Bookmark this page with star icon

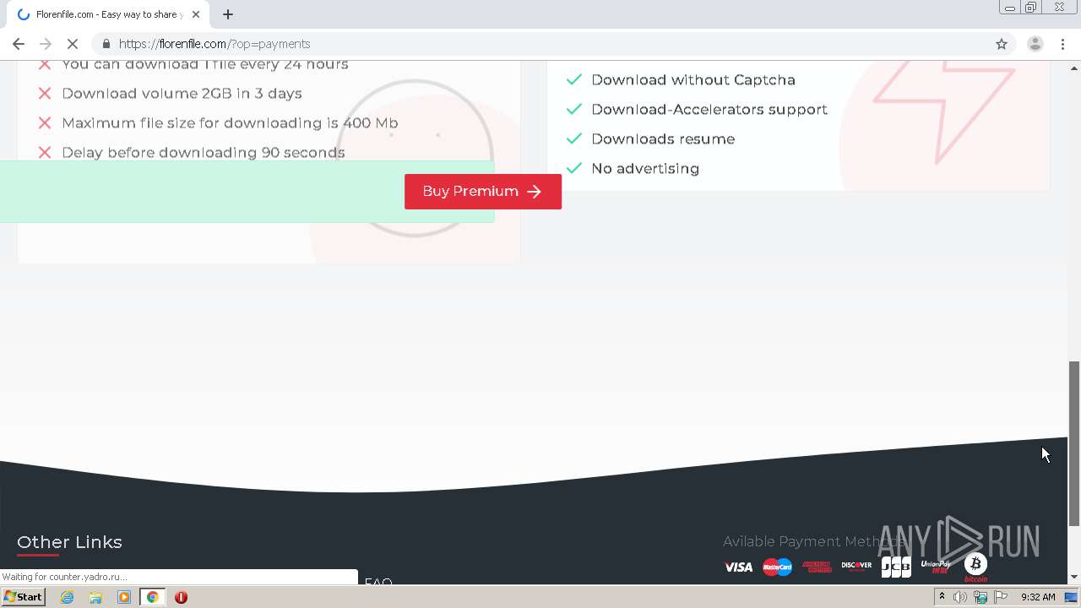(x=1002, y=44)
